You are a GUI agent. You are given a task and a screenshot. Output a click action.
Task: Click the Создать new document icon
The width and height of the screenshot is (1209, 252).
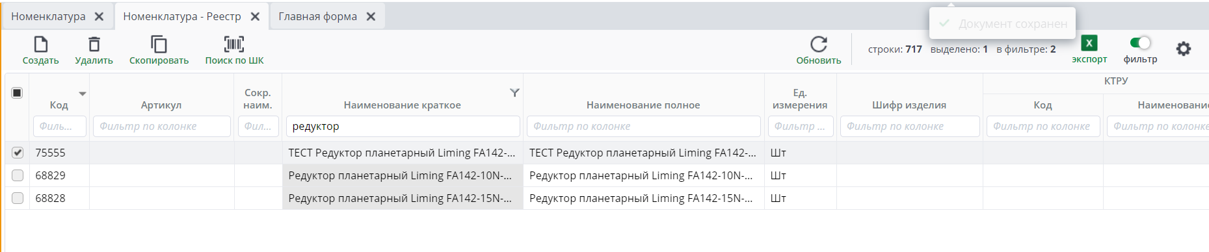(x=40, y=44)
